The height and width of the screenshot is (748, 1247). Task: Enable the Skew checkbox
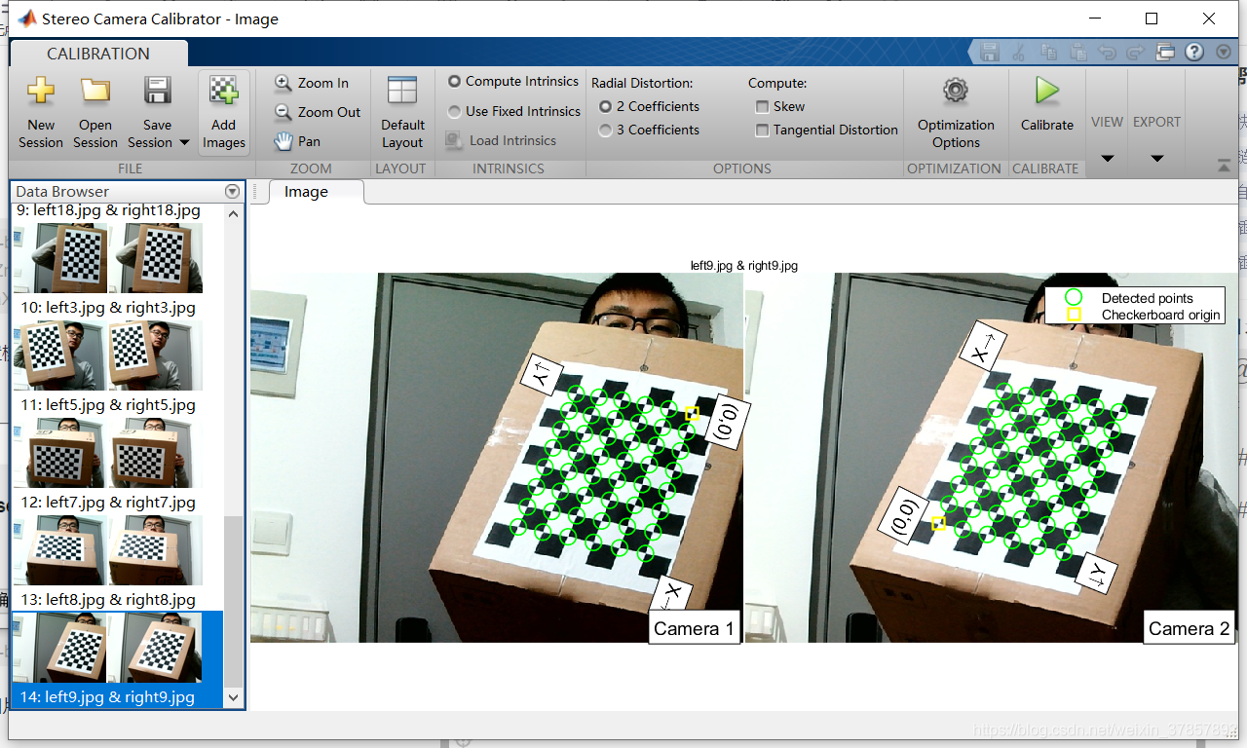point(780,106)
